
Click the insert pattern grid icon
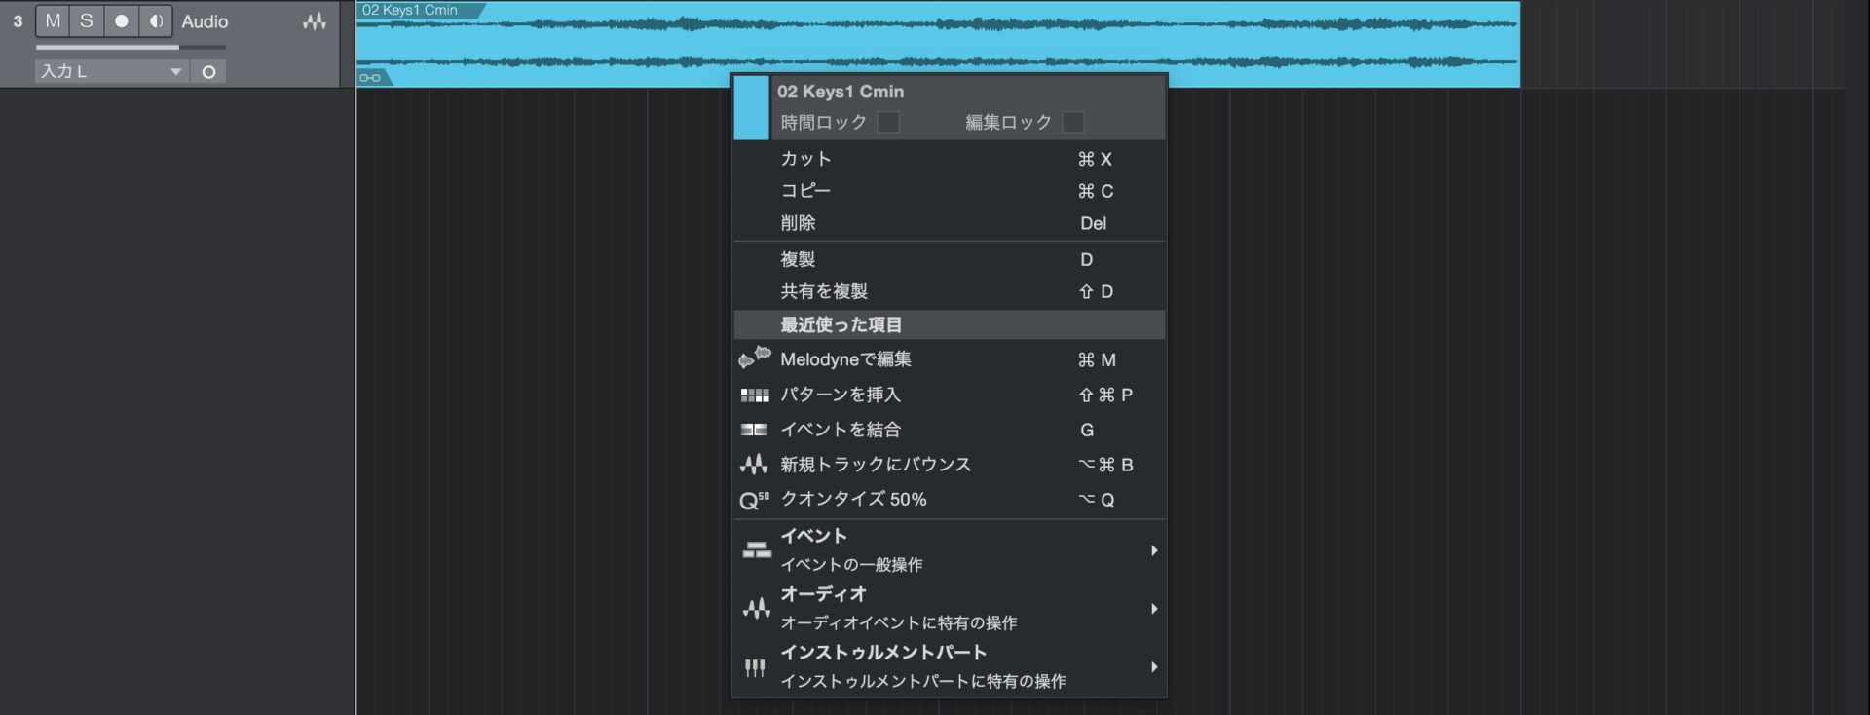pos(754,395)
